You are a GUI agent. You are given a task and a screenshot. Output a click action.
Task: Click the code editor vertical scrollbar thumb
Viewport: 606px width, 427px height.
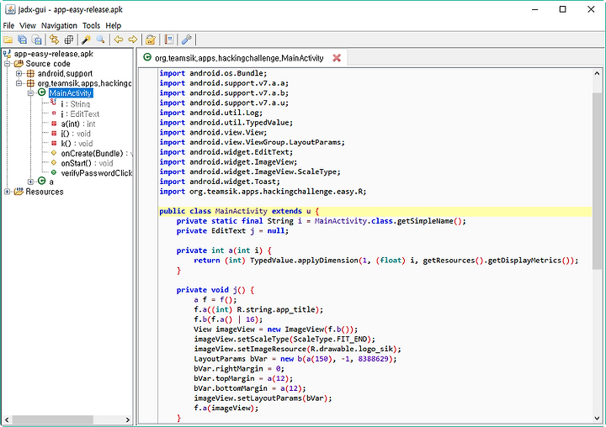click(x=597, y=180)
